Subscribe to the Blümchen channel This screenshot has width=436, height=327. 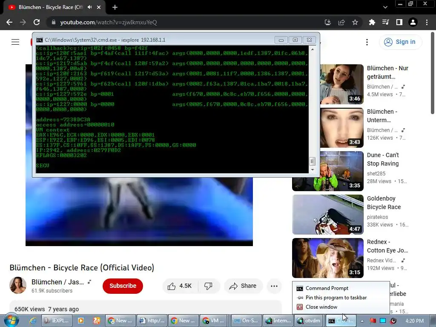tap(123, 286)
